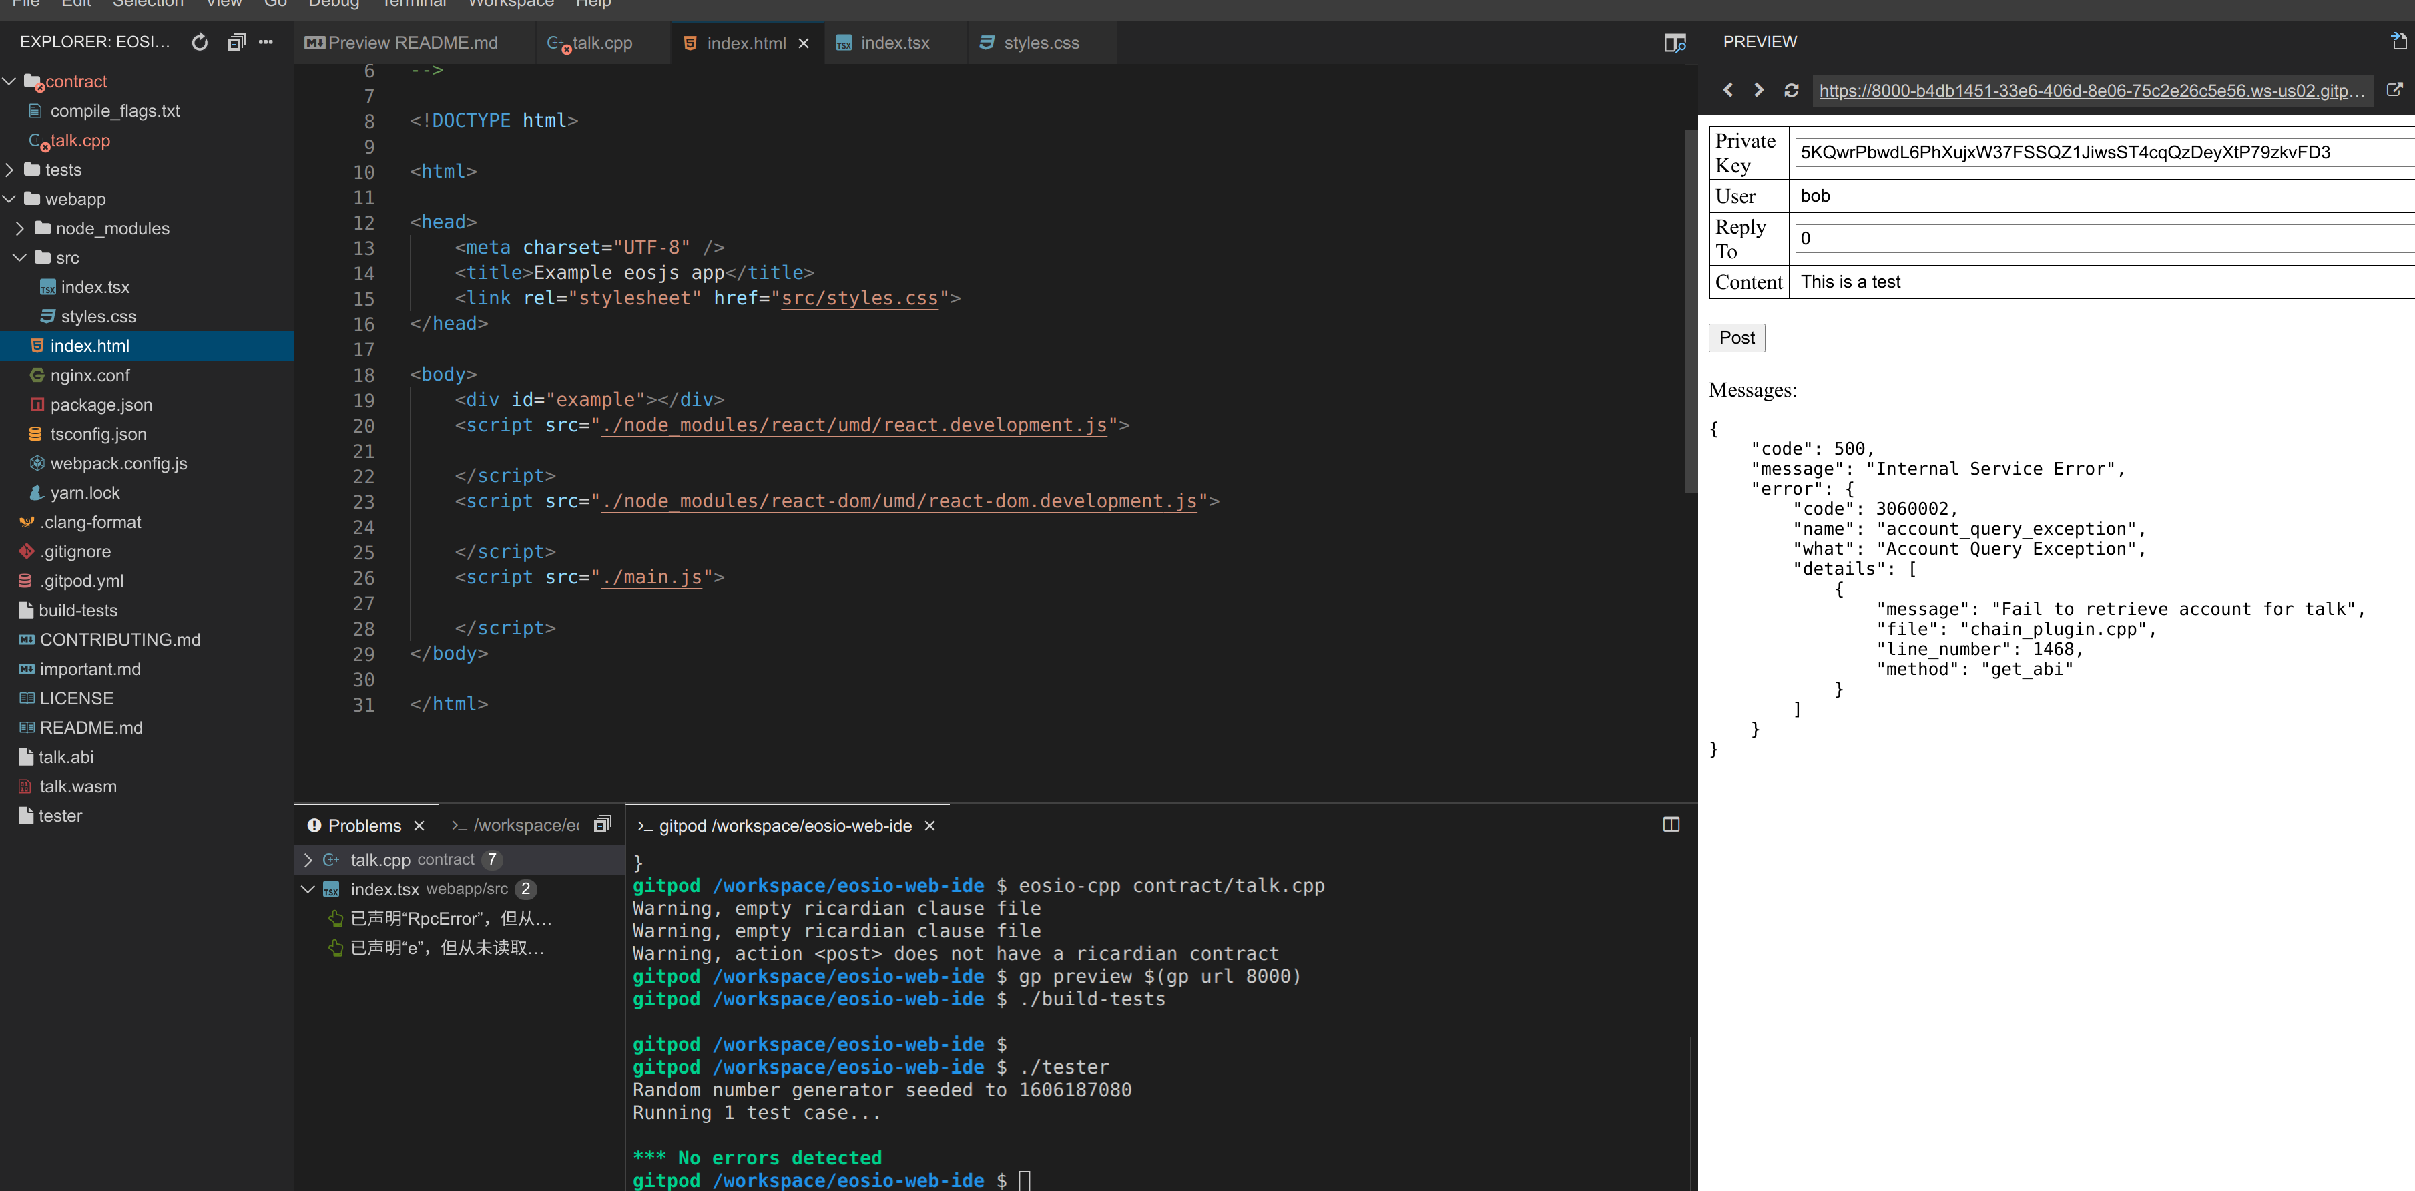2415x1191 pixels.
Task: Click the Preview panel top-right icon
Action: [2398, 41]
